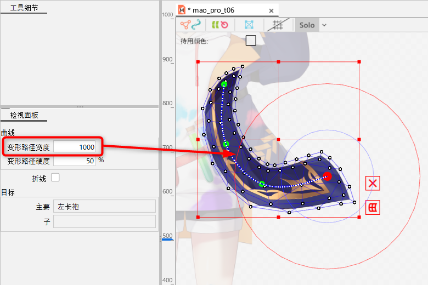Click the 待用颜色 color swatch

pyautogui.click(x=251, y=40)
